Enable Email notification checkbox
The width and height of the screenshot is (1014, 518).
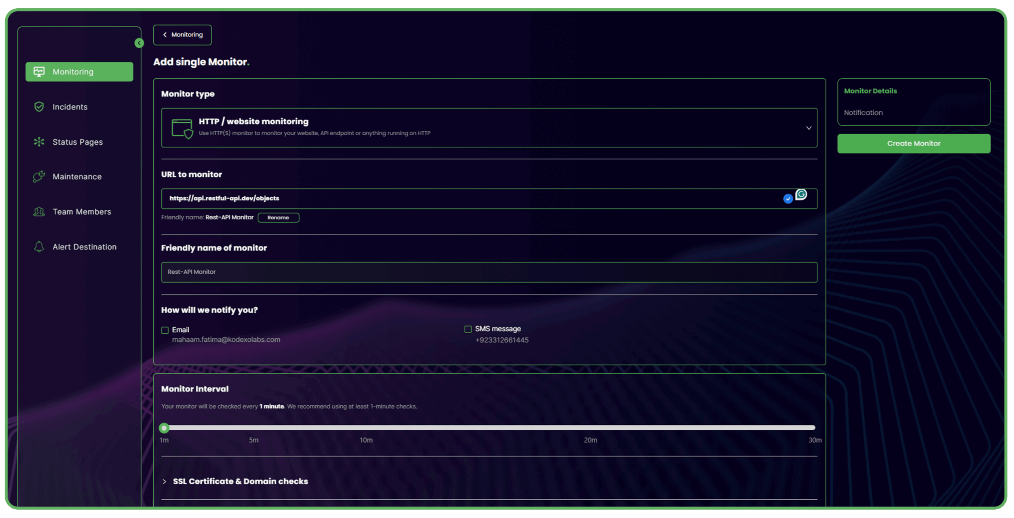tap(165, 330)
